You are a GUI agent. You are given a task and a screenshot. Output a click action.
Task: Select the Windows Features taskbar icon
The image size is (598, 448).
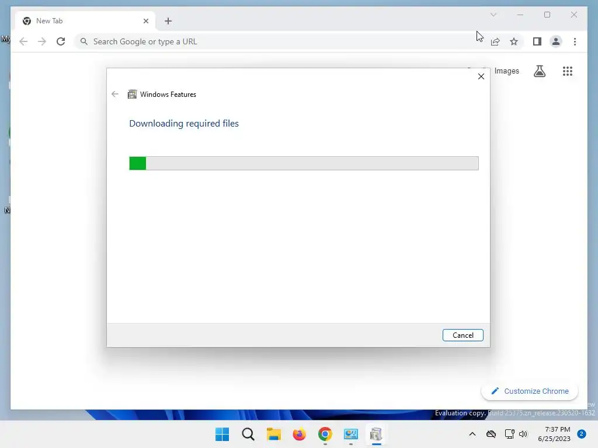pos(376,434)
